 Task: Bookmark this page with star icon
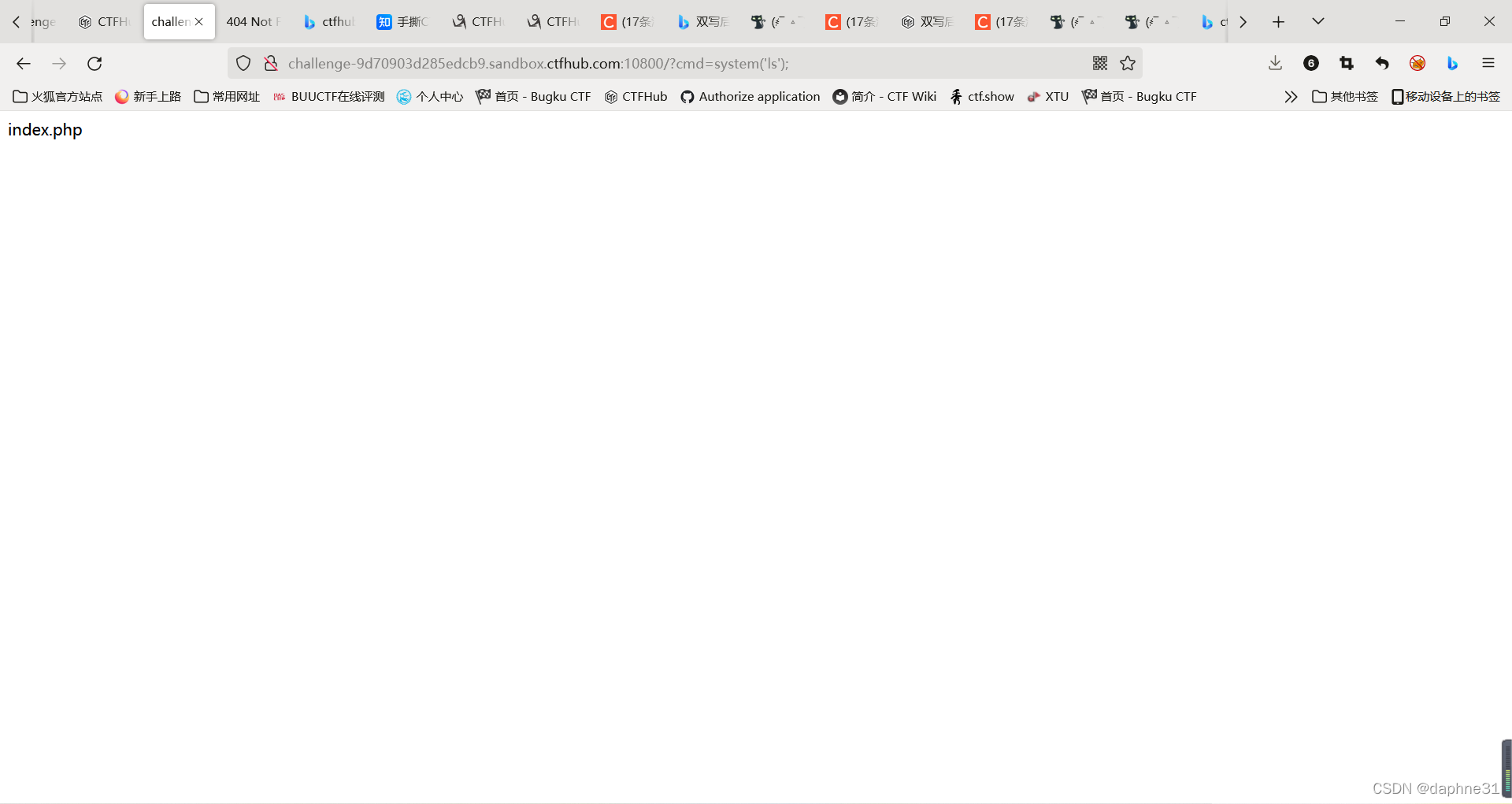[1128, 64]
